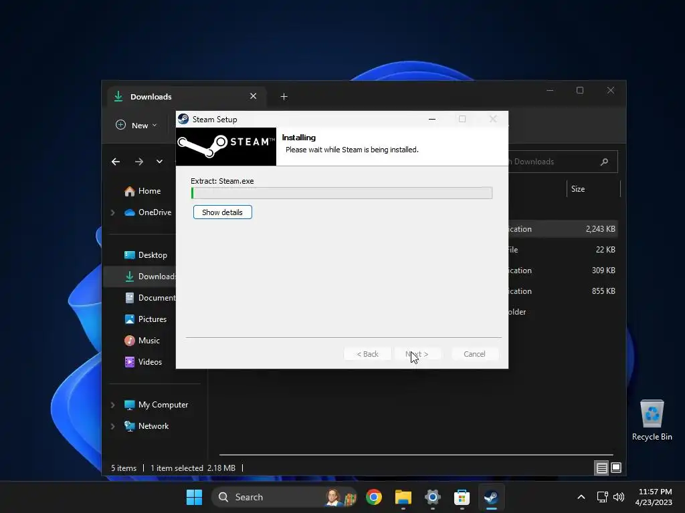The height and width of the screenshot is (513, 685).
Task: Click the network tray icon
Action: click(x=603, y=497)
